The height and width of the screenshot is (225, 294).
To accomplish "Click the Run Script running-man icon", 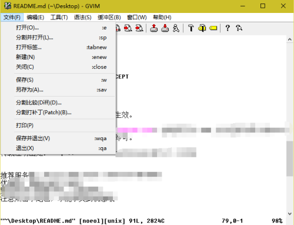I will pos(176,28).
